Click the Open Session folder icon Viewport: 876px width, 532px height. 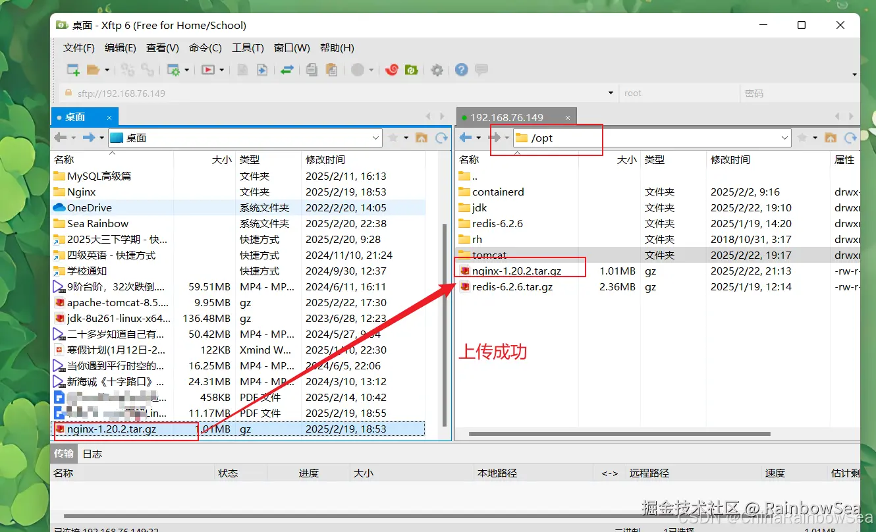[x=93, y=70]
